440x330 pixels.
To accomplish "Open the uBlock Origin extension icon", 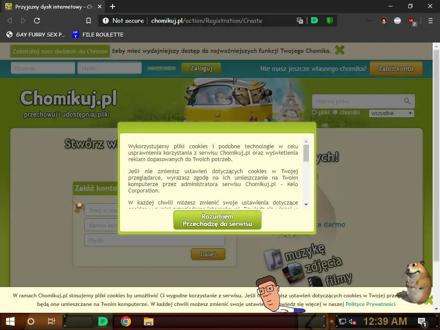I will click(x=412, y=21).
